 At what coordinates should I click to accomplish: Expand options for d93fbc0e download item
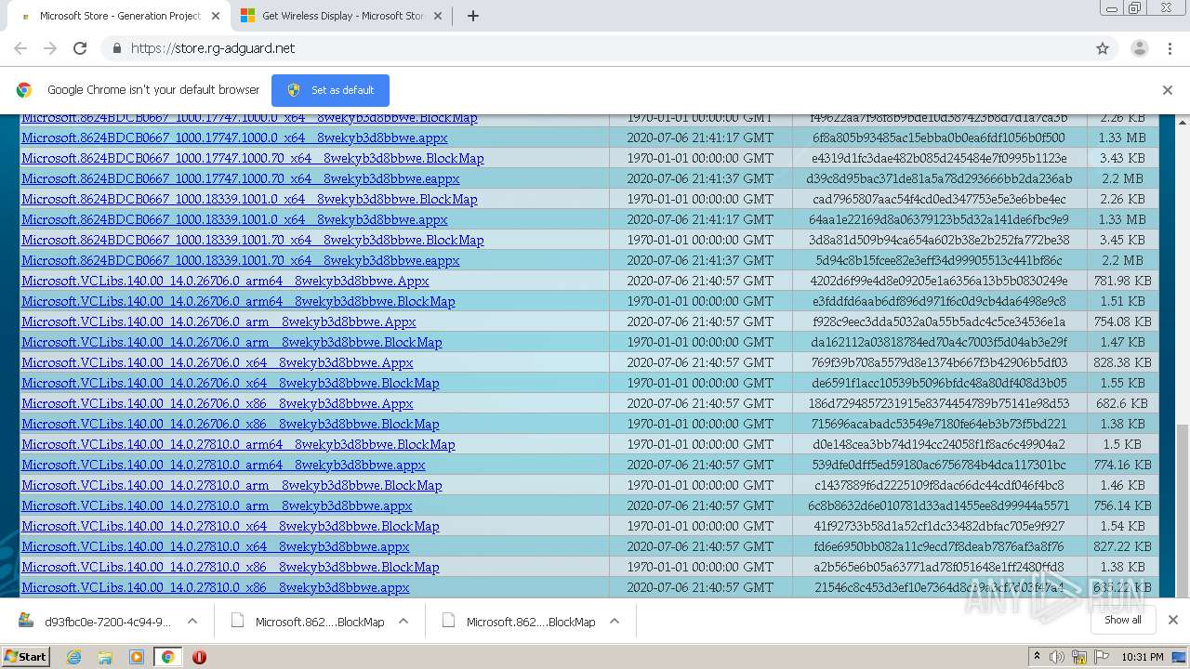pyautogui.click(x=192, y=622)
